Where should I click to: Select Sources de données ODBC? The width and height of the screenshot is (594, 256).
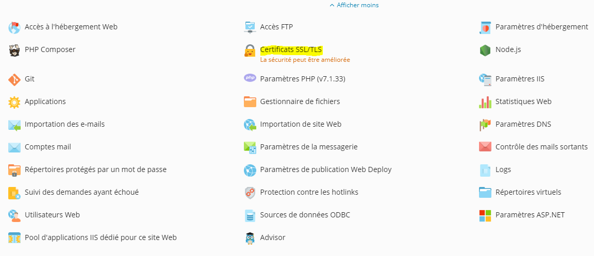(x=305, y=215)
